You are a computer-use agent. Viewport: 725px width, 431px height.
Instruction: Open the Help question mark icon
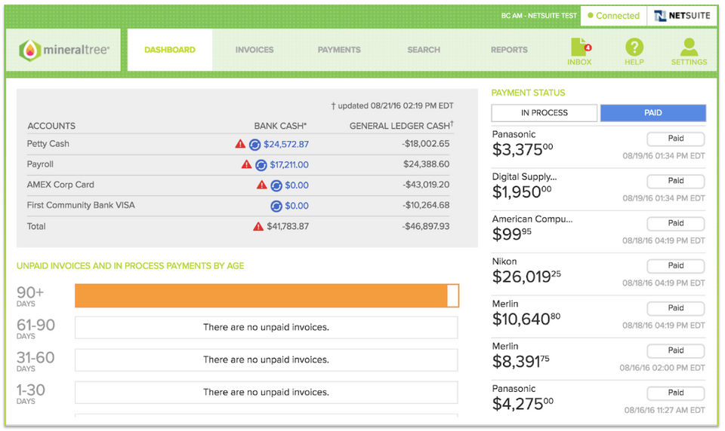point(634,50)
